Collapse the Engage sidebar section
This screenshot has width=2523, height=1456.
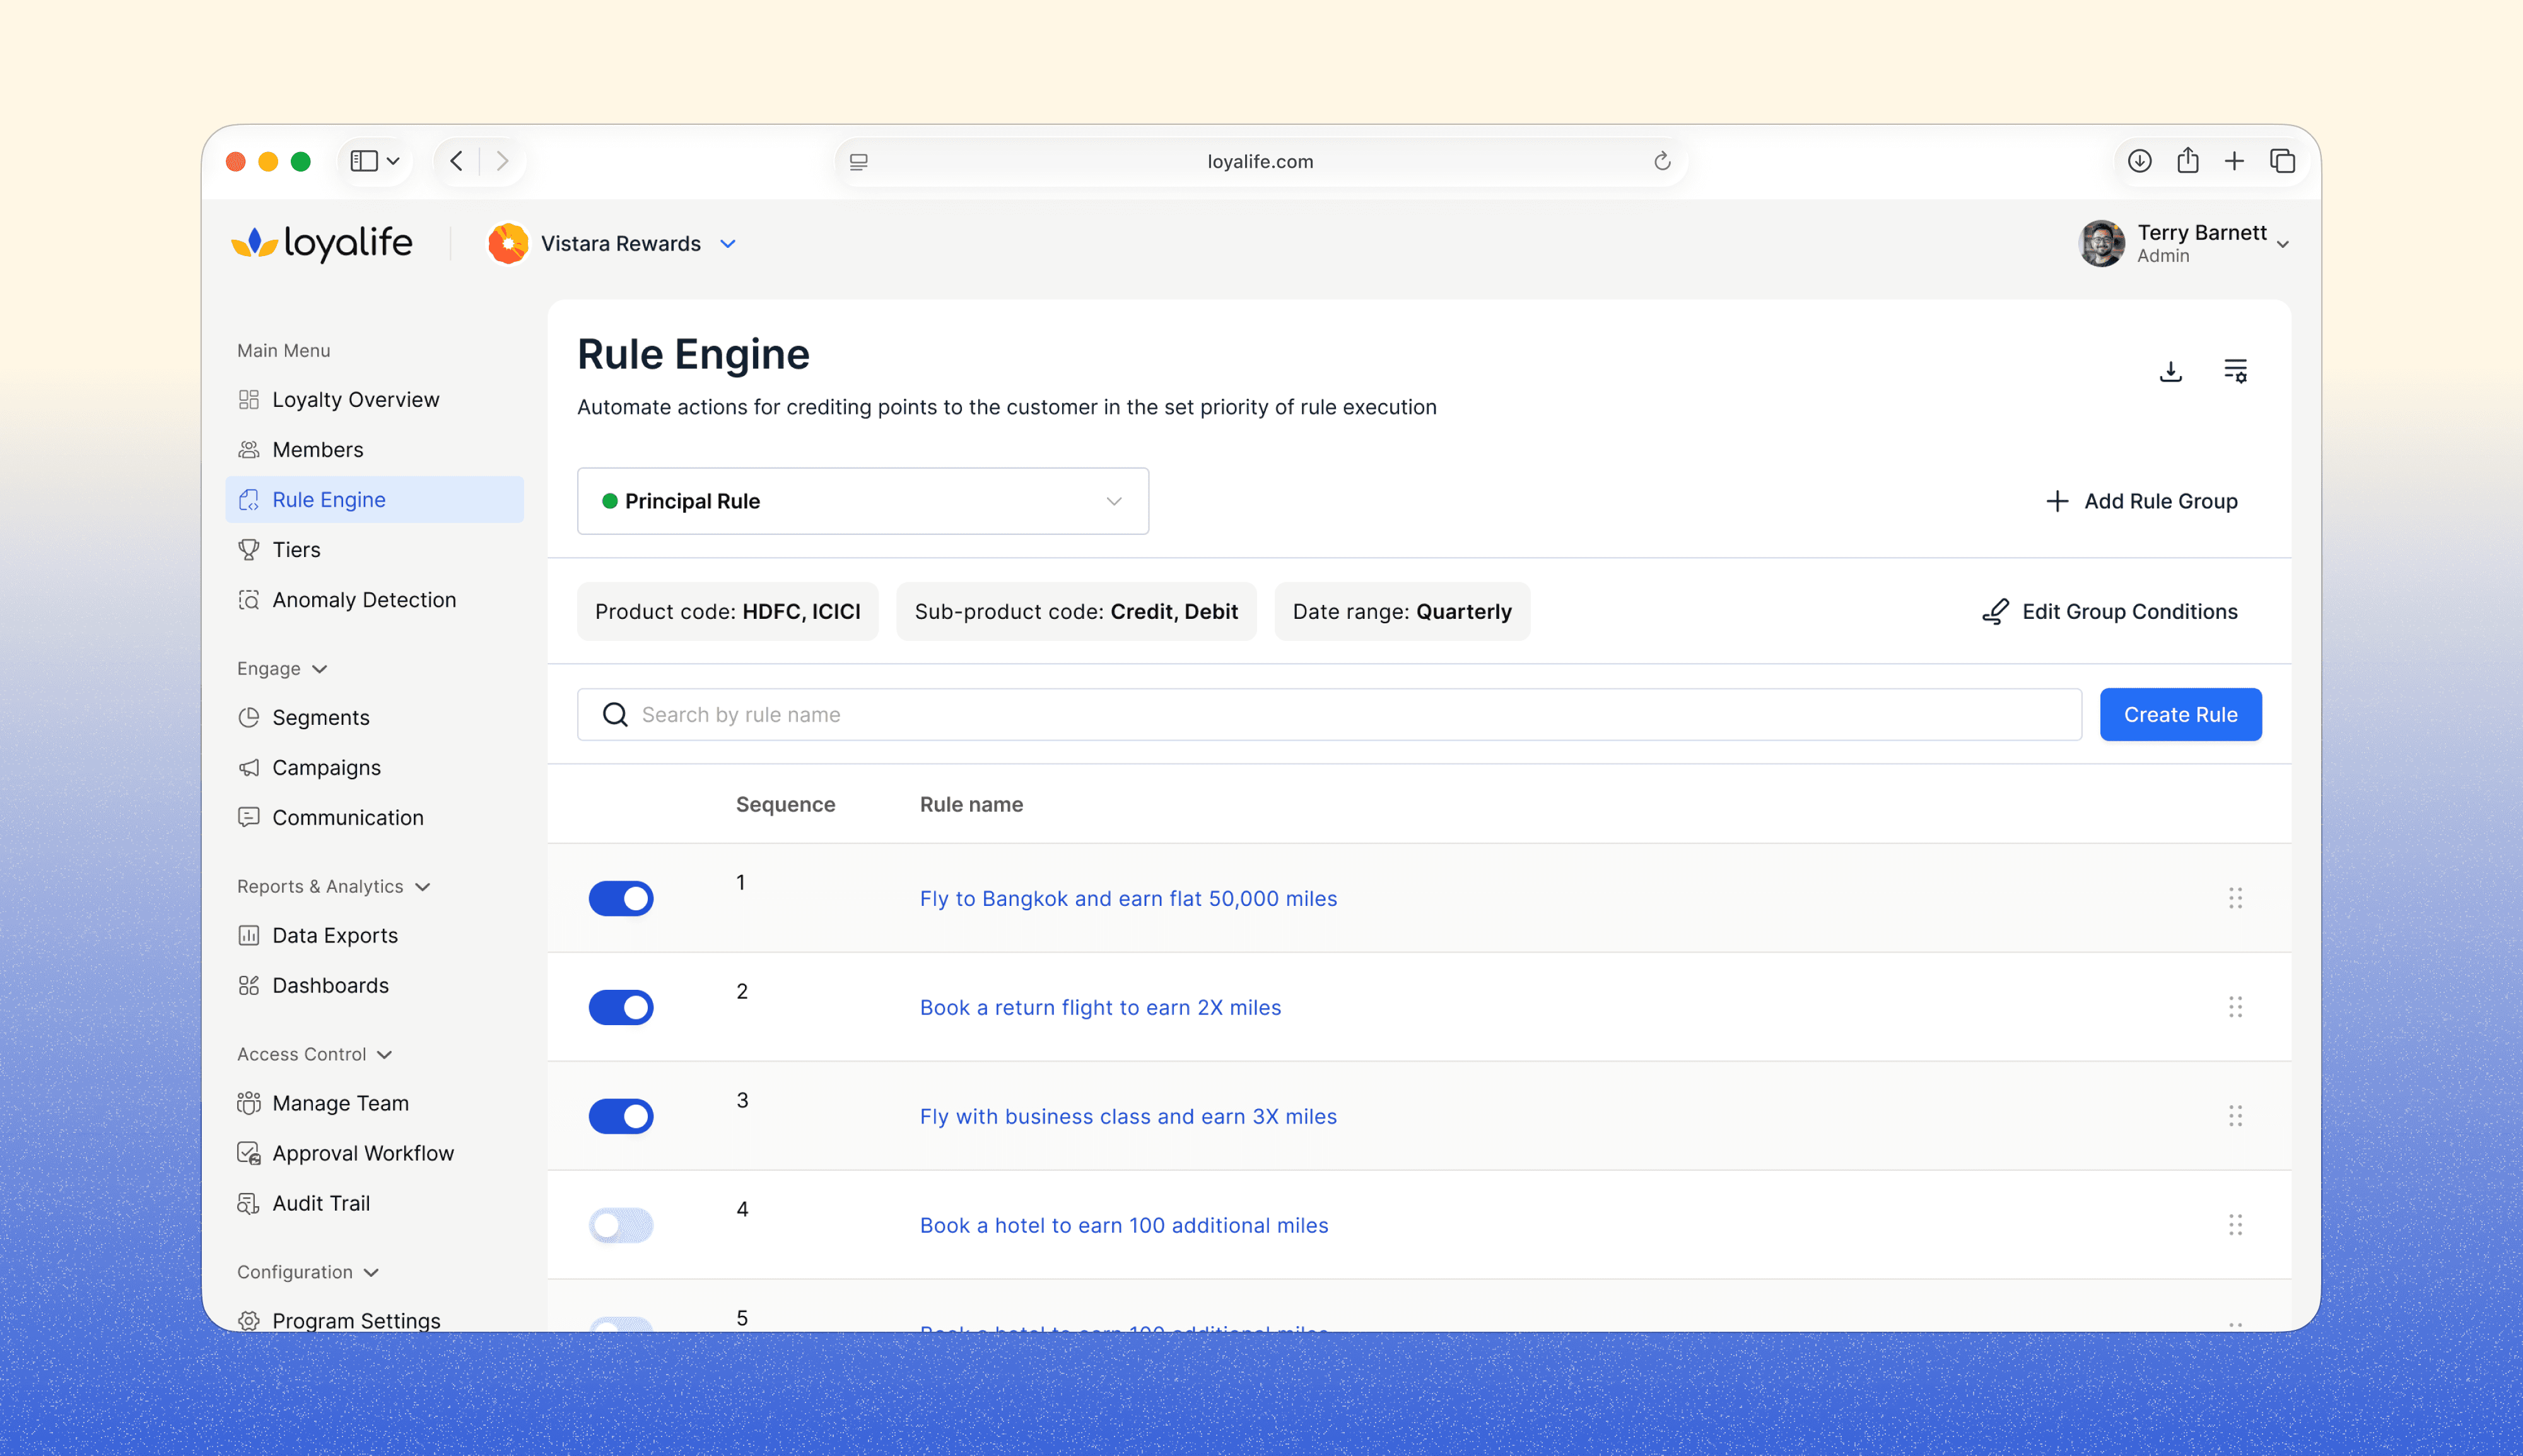[319, 669]
